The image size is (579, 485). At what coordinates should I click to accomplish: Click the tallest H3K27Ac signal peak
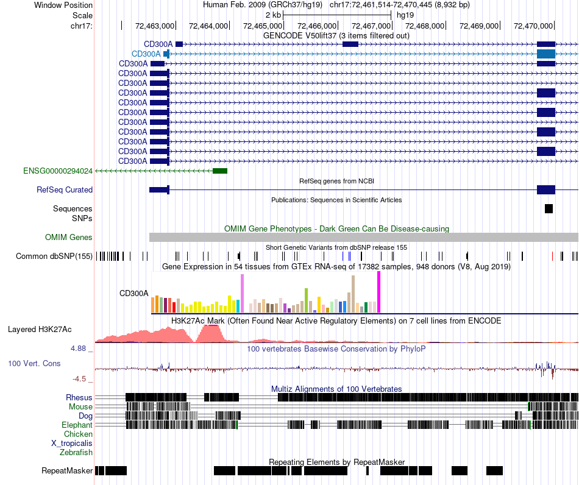click(x=211, y=334)
